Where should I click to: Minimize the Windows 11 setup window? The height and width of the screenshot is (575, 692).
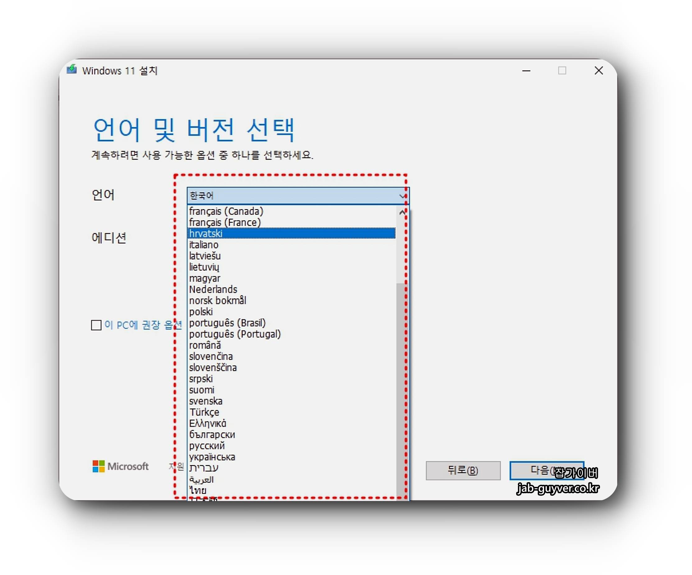click(526, 71)
